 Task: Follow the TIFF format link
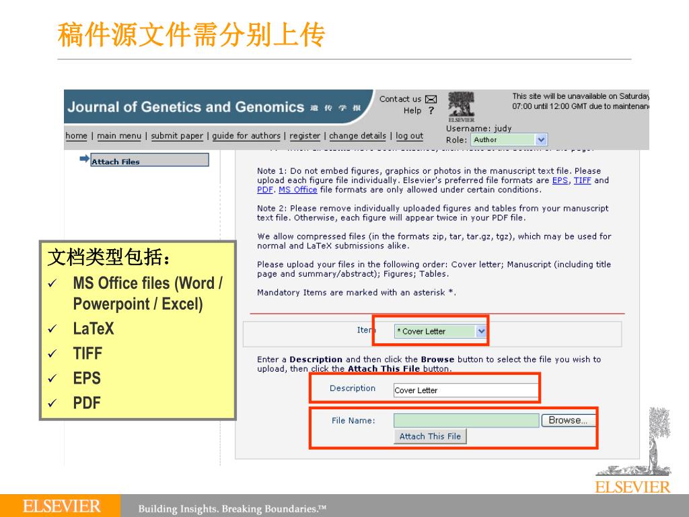point(582,180)
